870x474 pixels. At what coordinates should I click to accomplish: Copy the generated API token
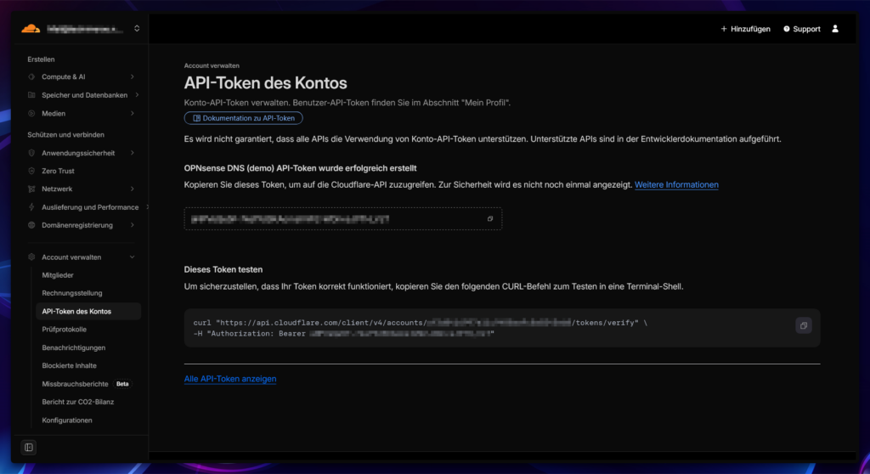tap(490, 219)
